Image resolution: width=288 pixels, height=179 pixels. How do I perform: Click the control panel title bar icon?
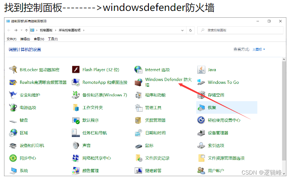tap(8, 21)
